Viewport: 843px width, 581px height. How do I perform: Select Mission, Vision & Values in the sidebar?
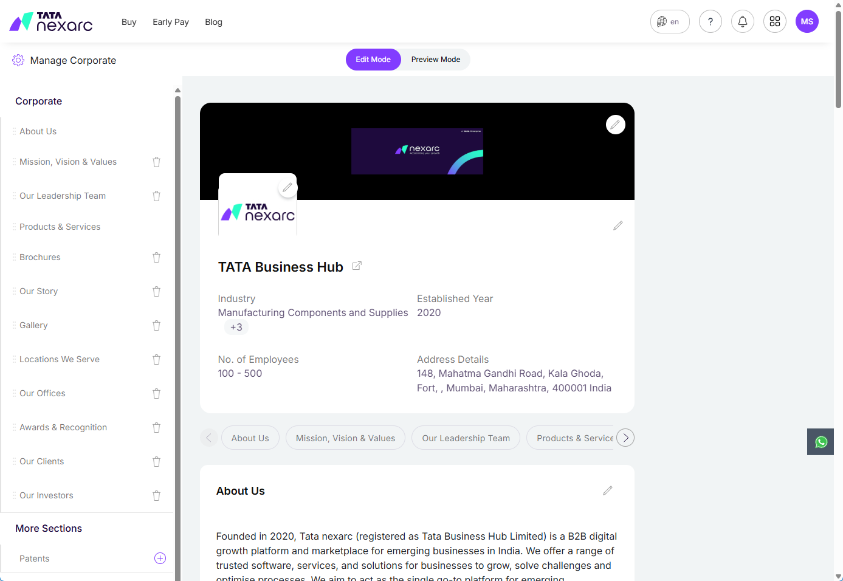point(68,162)
